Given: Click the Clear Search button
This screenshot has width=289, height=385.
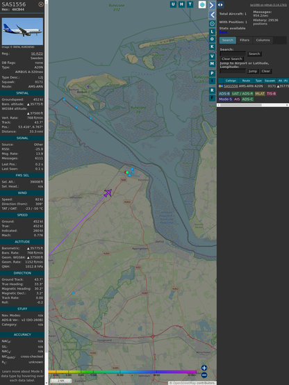Looking at the screenshot, I should (x=232, y=59).
